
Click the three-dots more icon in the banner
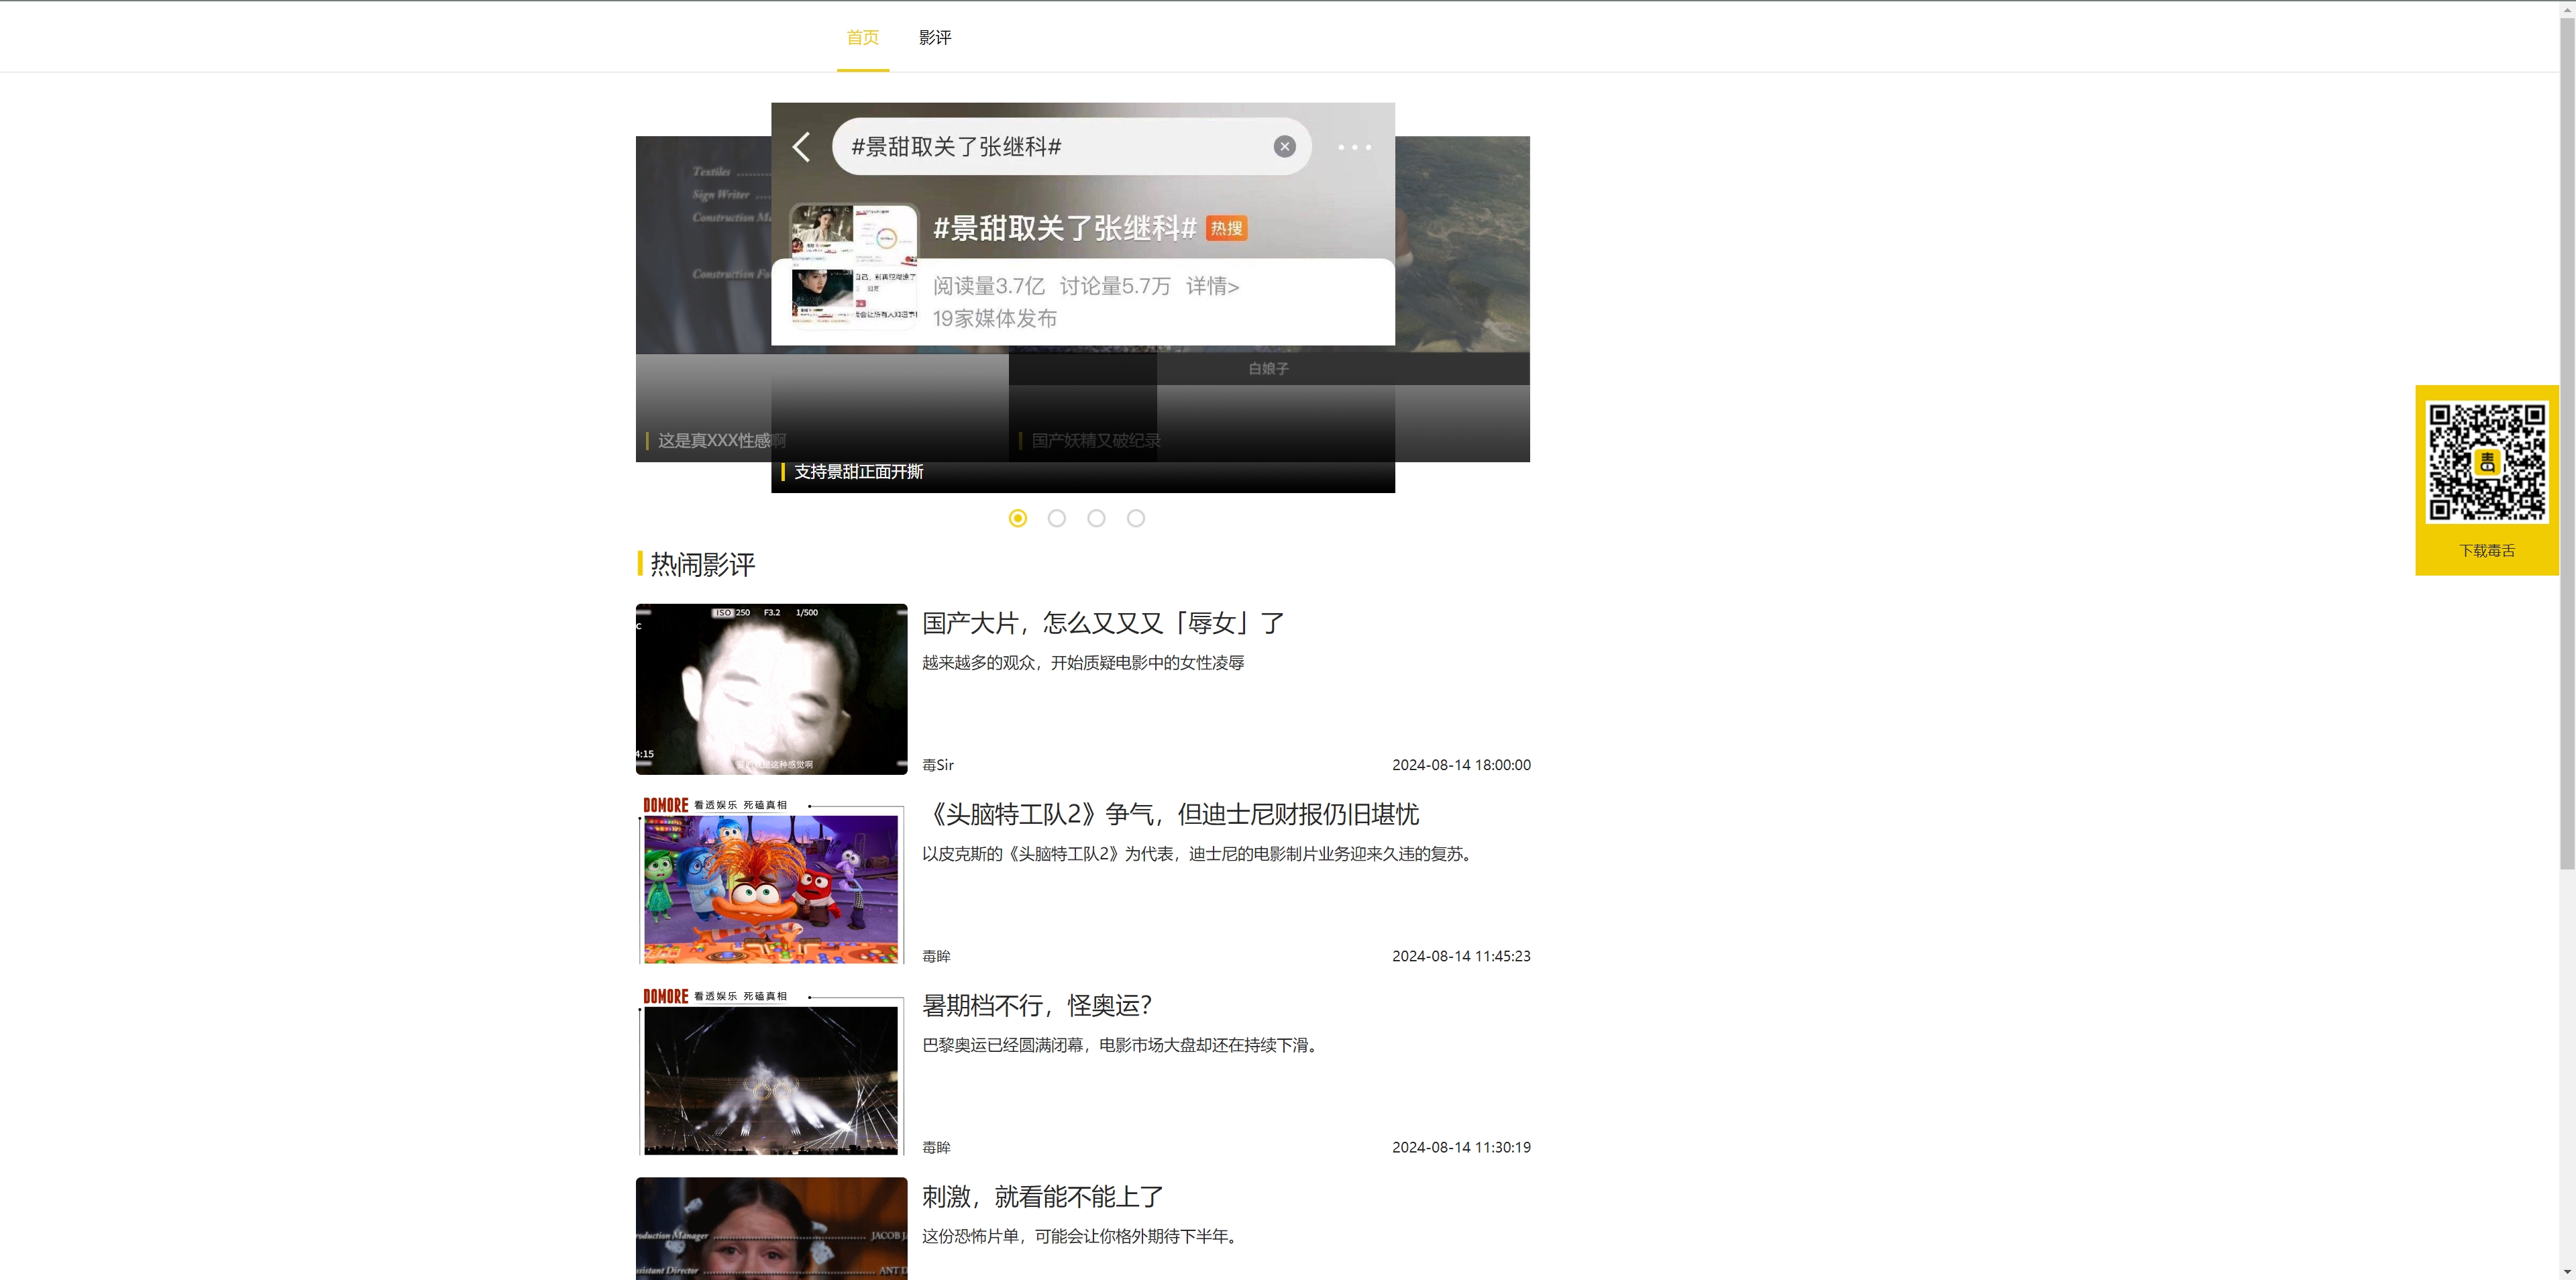[1354, 147]
